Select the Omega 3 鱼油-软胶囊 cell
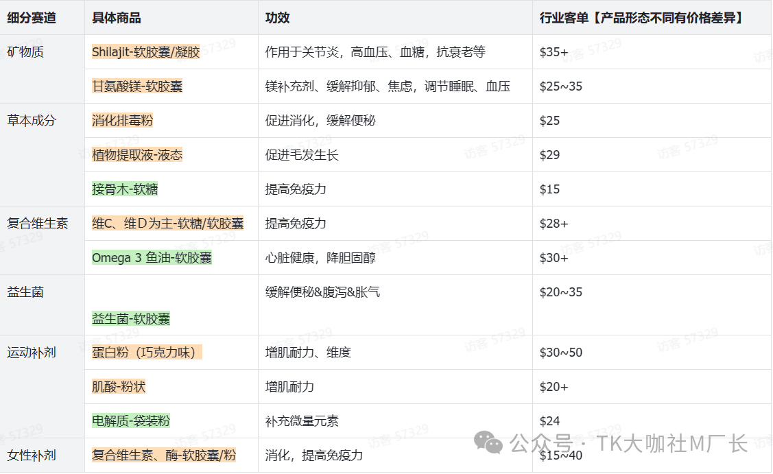The width and height of the screenshot is (773, 474). (152, 258)
